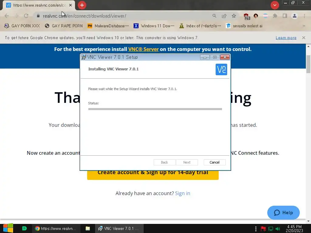Viewport: 311px width, 233px height.
Task: Click Cancel in VNC Viewer Setup
Action: [x=214, y=162]
